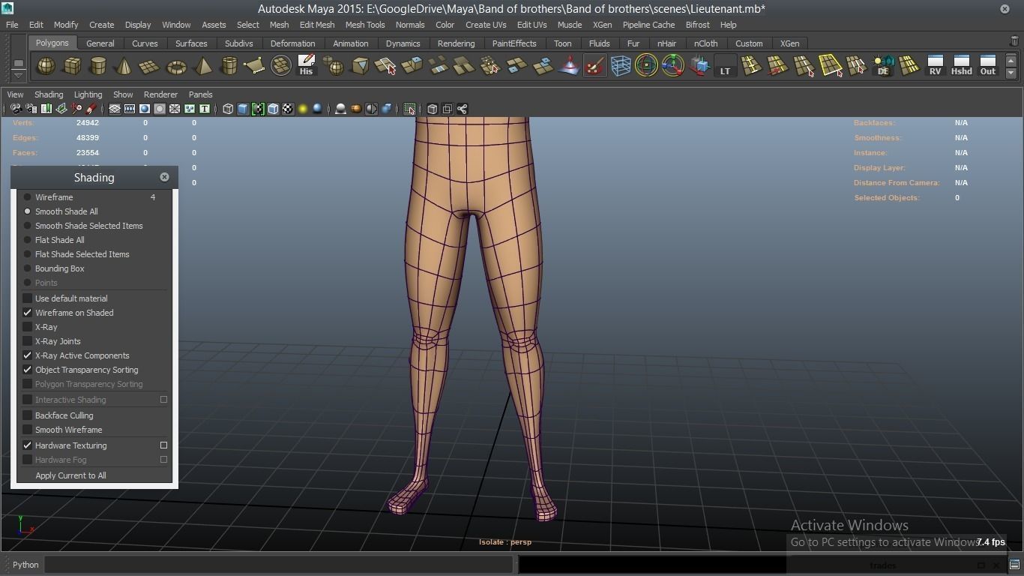Screen dimensions: 1024x576
Task: Open the LT shelf button
Action: click(x=725, y=66)
